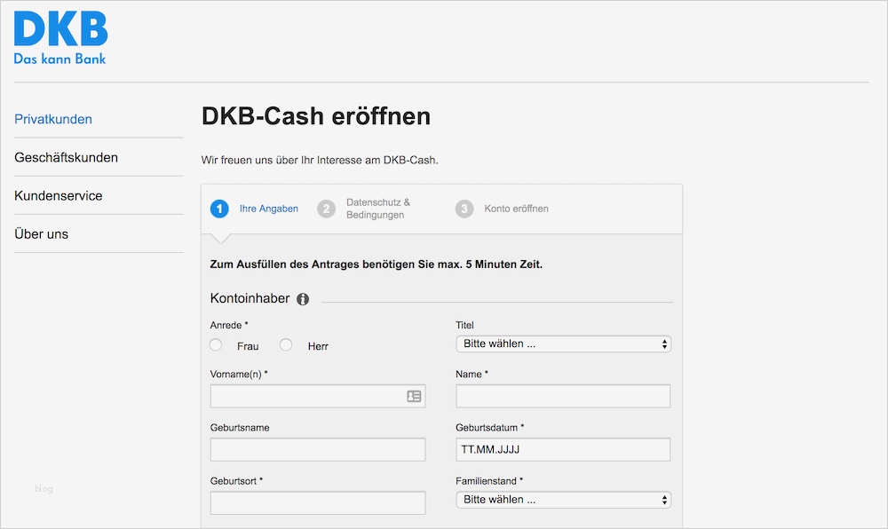Open the Kundenservice page

coord(59,195)
